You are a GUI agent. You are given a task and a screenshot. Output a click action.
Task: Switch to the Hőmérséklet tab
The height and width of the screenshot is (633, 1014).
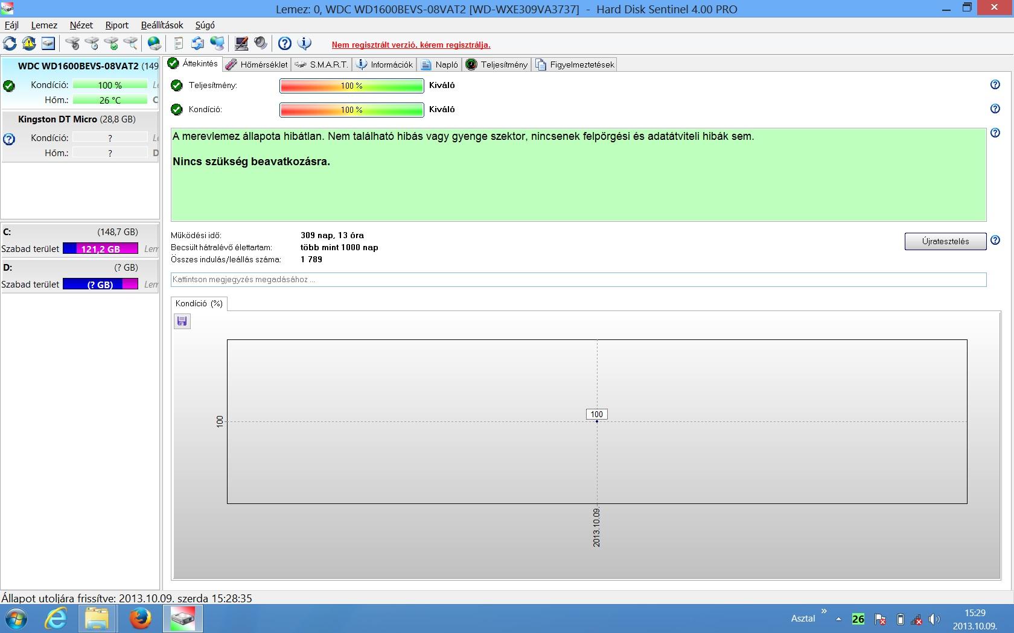pos(257,65)
